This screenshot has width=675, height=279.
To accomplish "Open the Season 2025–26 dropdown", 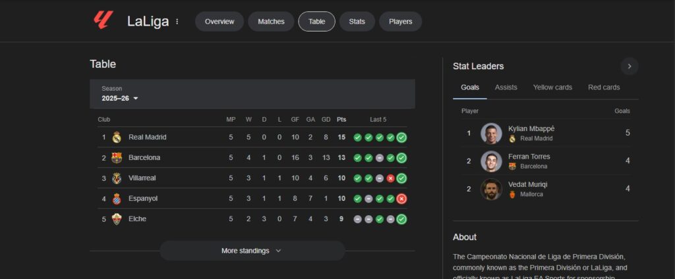I will pos(120,98).
